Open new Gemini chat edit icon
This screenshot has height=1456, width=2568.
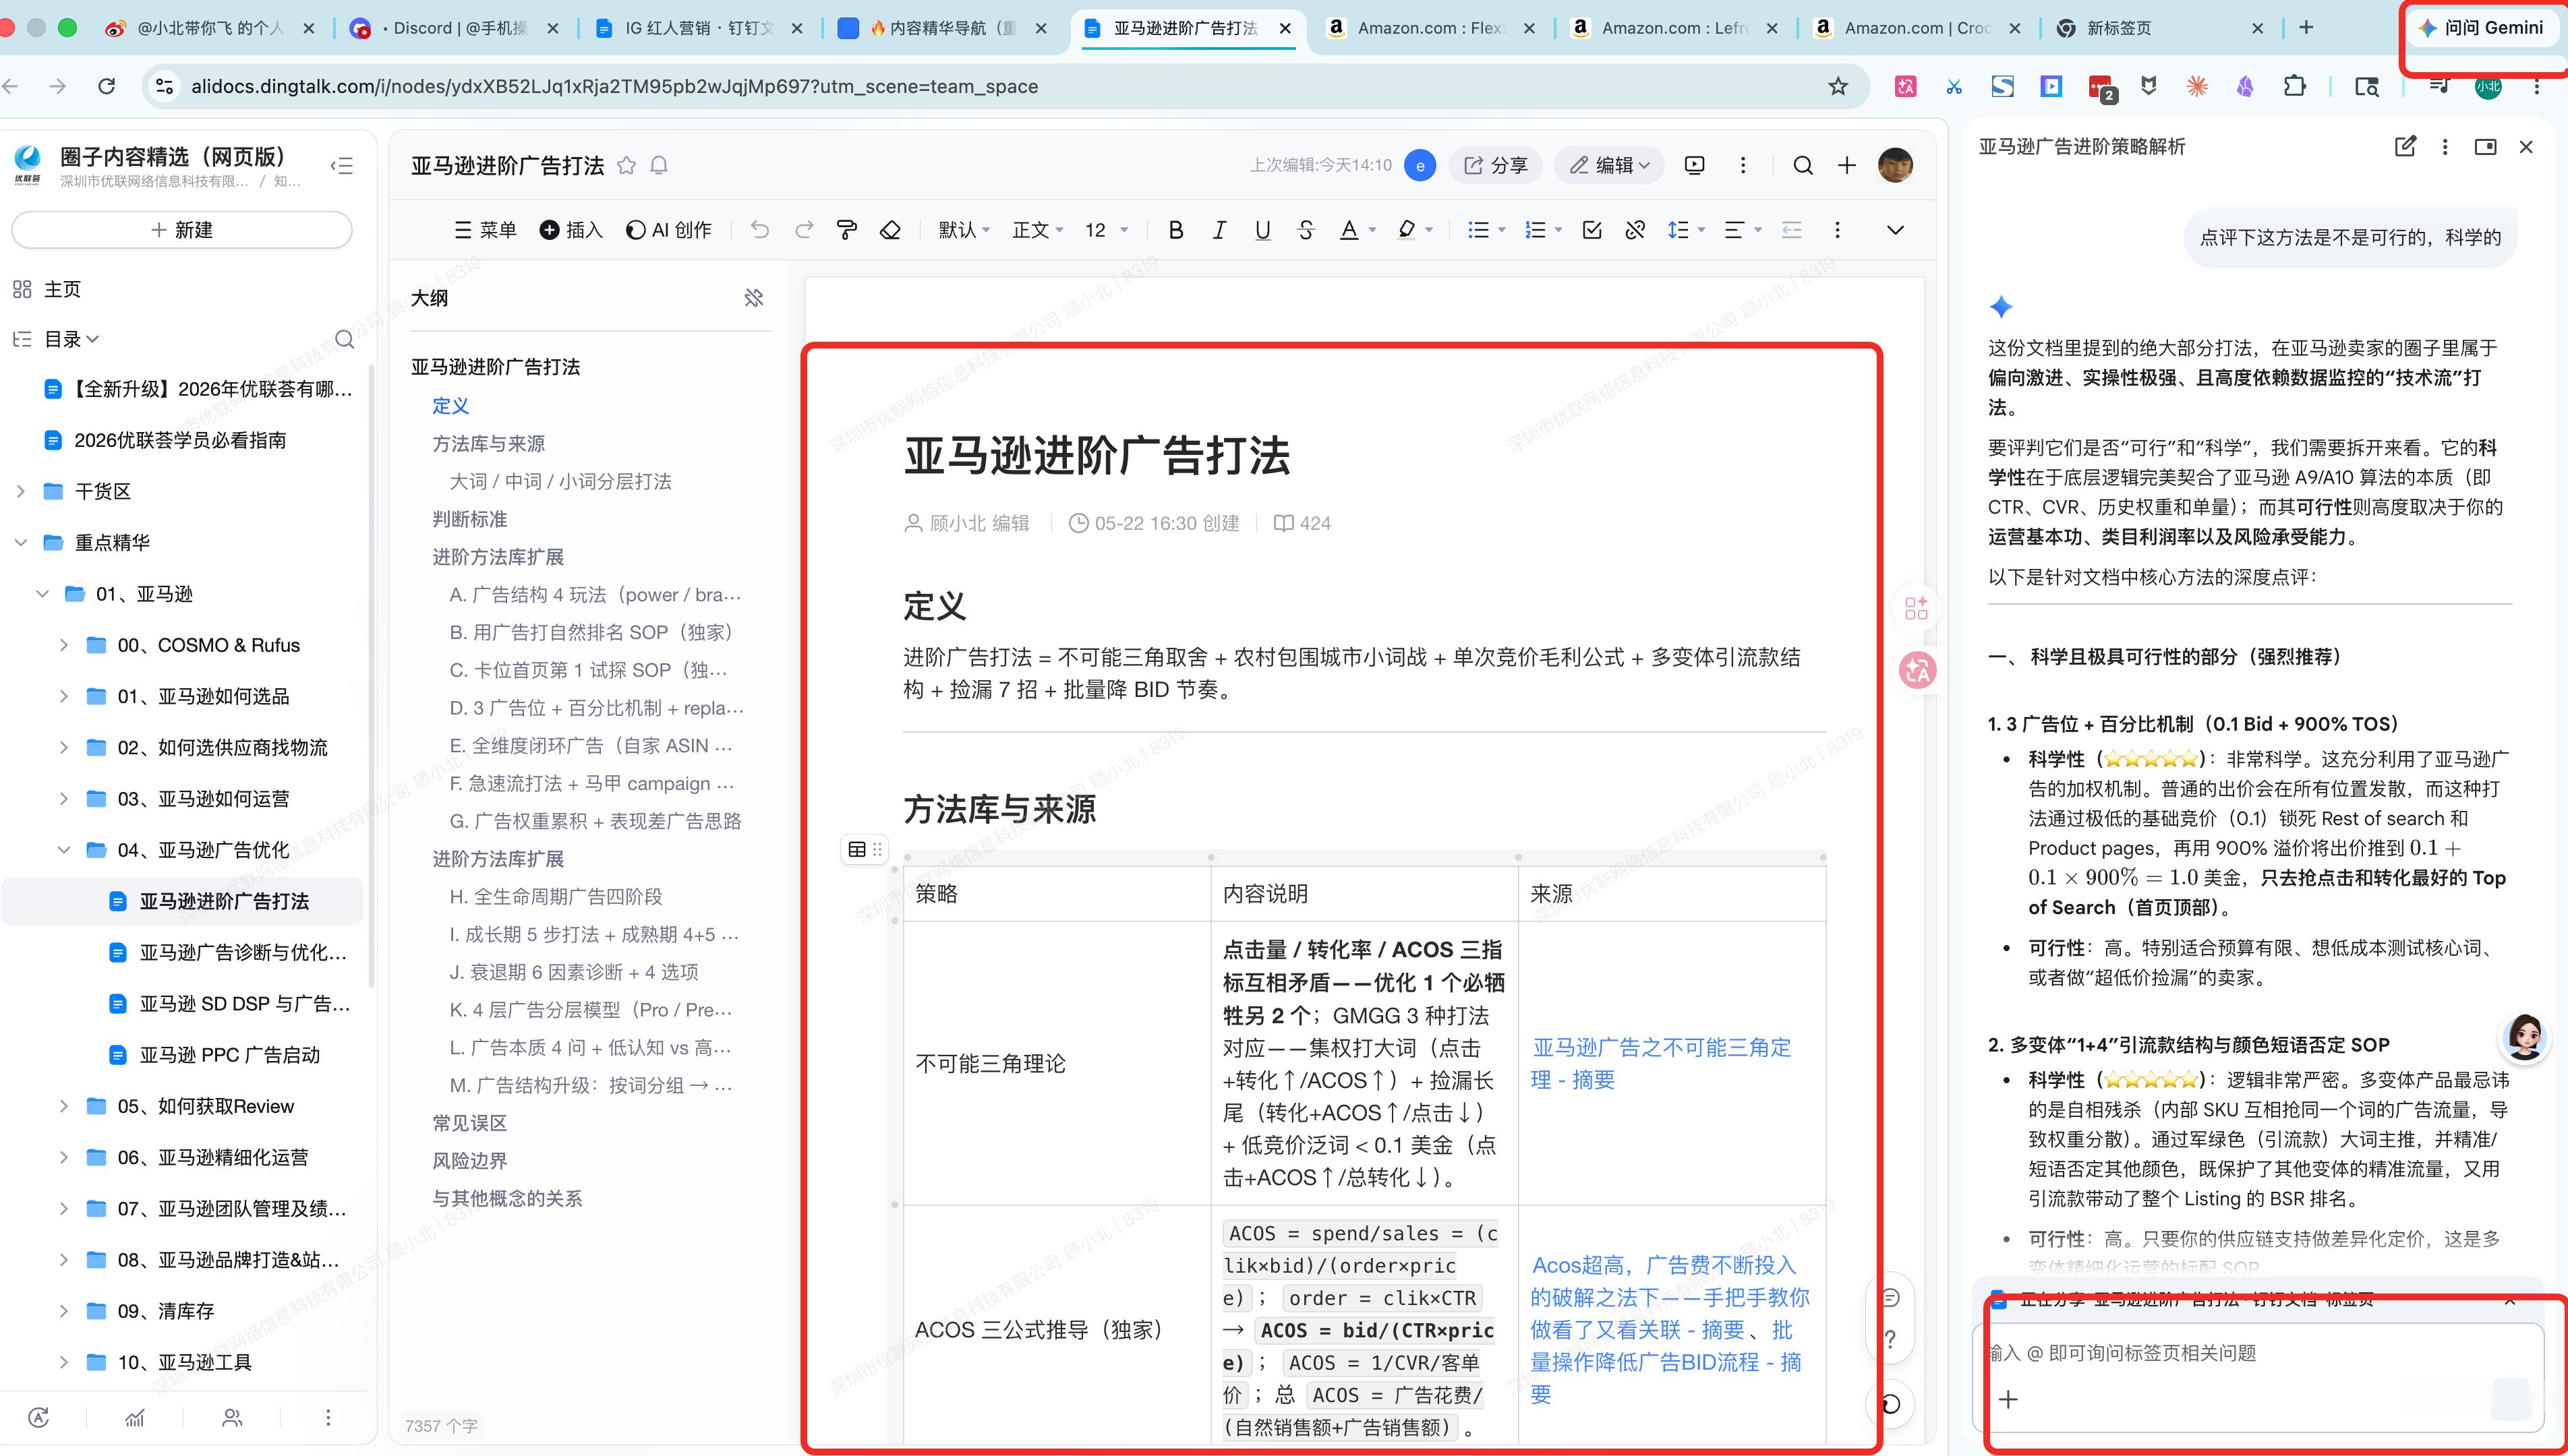(2405, 147)
